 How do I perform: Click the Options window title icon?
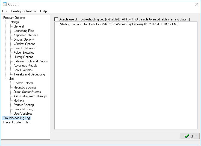[5, 4]
